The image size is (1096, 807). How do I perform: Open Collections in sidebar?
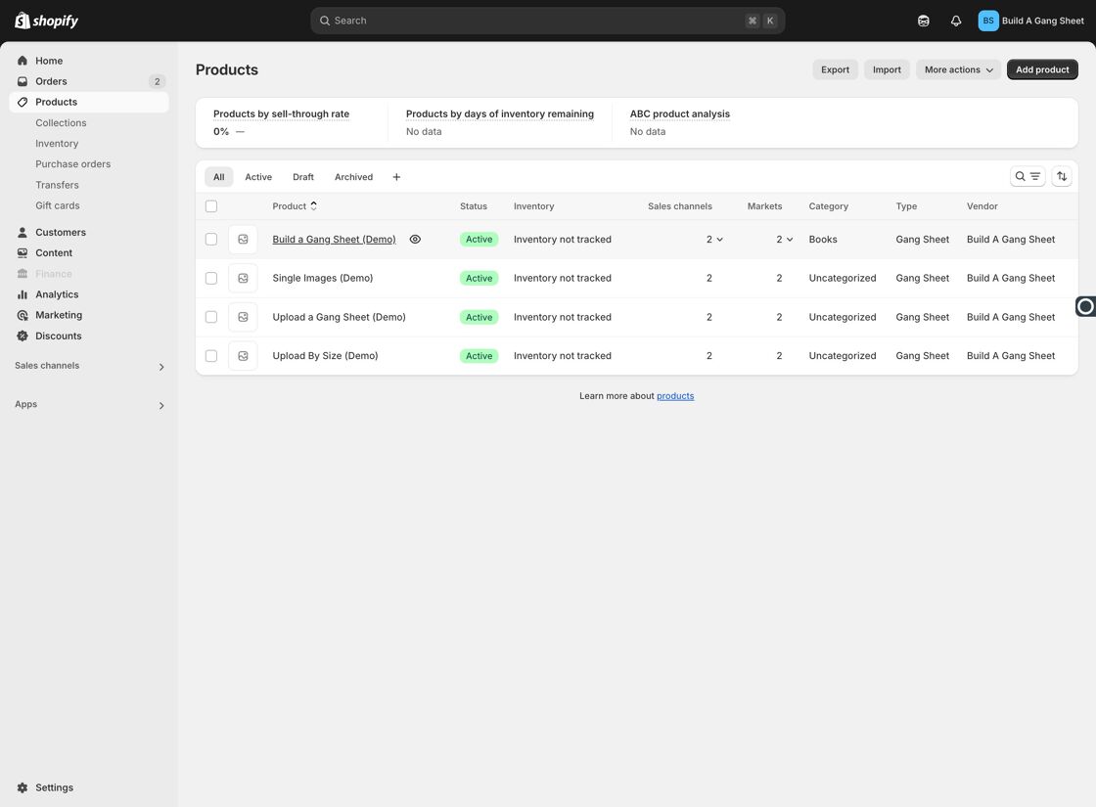[x=61, y=123]
